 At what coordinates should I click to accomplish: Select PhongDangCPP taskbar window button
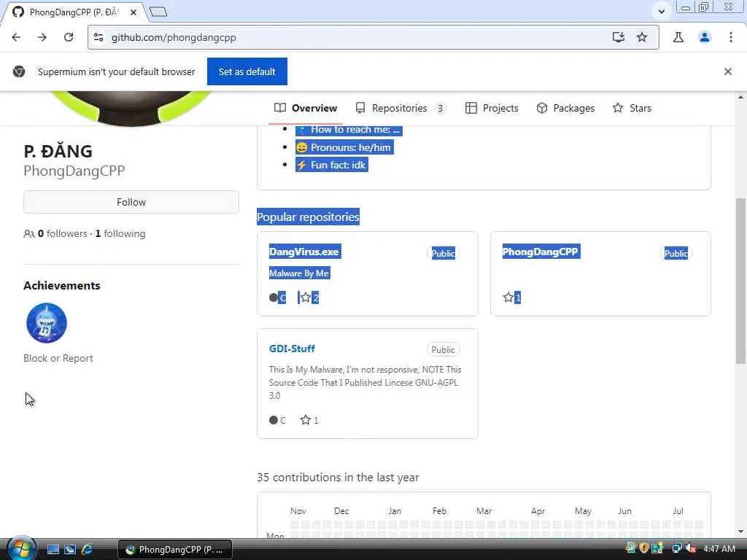tap(175, 550)
